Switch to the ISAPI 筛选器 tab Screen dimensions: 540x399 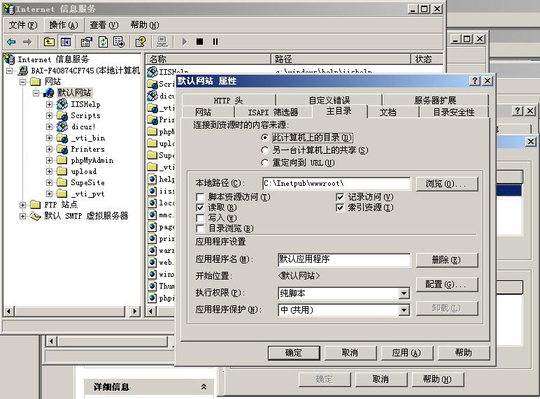pyautogui.click(x=273, y=112)
